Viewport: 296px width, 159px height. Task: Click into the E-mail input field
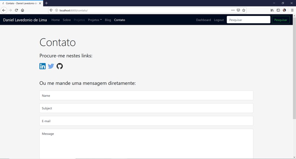click(x=146, y=121)
